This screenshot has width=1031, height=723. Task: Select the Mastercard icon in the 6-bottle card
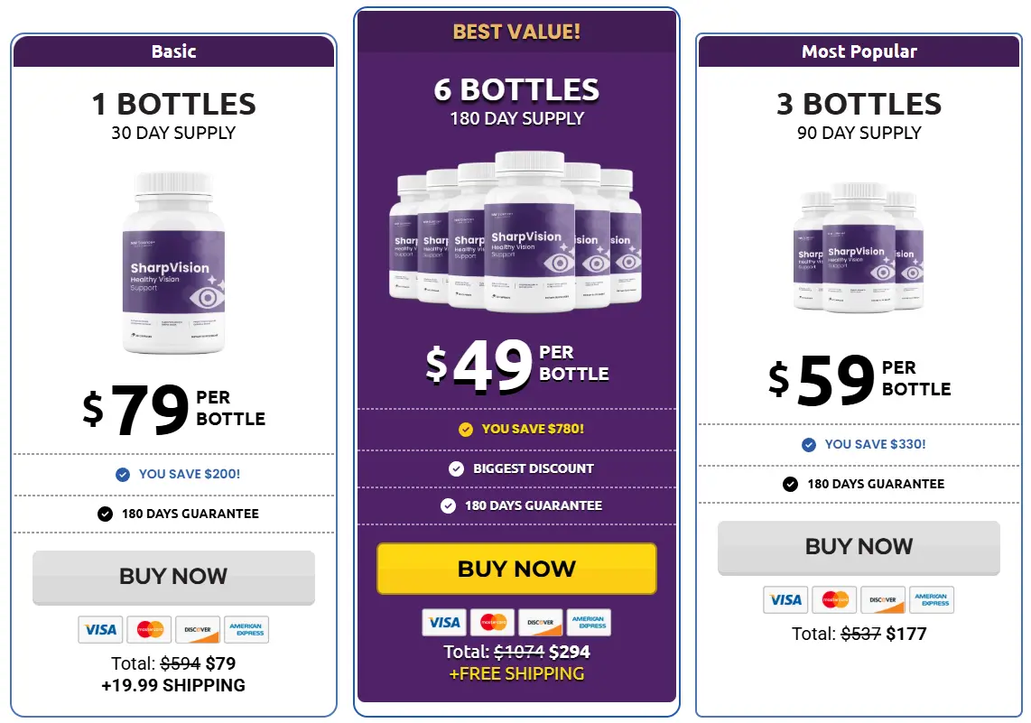point(491,622)
